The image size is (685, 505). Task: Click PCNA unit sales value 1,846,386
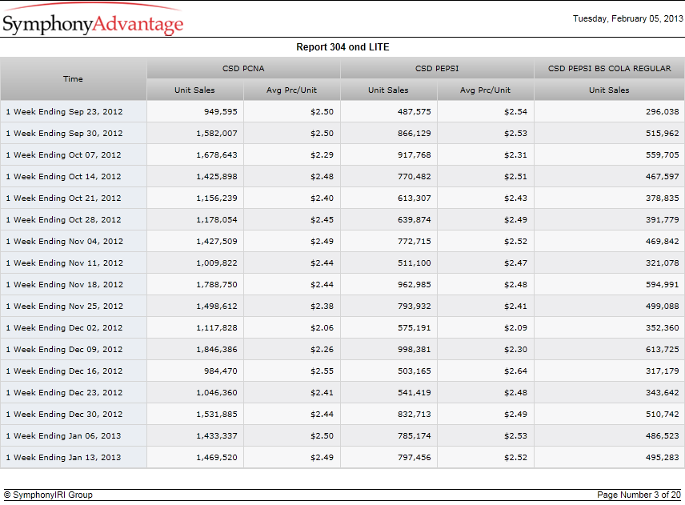pyautogui.click(x=217, y=350)
